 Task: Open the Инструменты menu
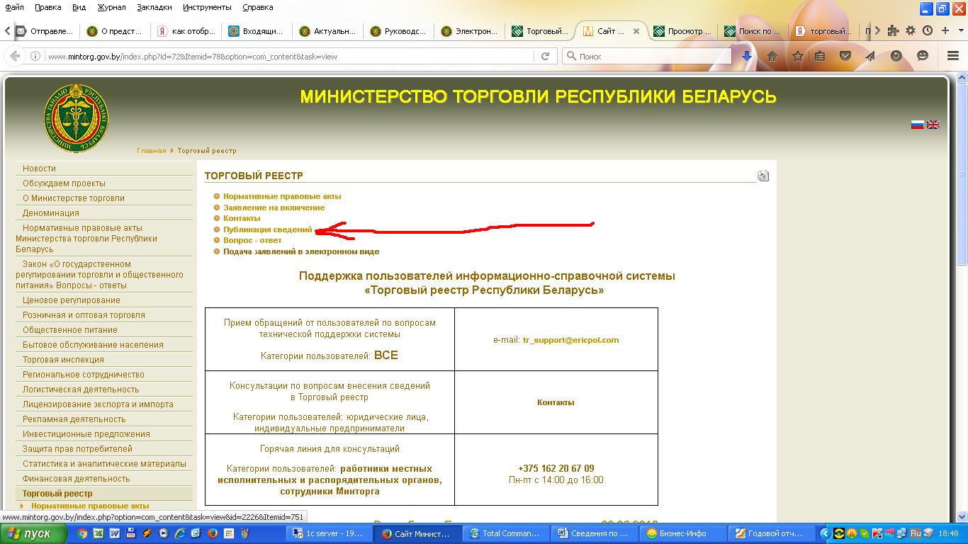click(207, 7)
